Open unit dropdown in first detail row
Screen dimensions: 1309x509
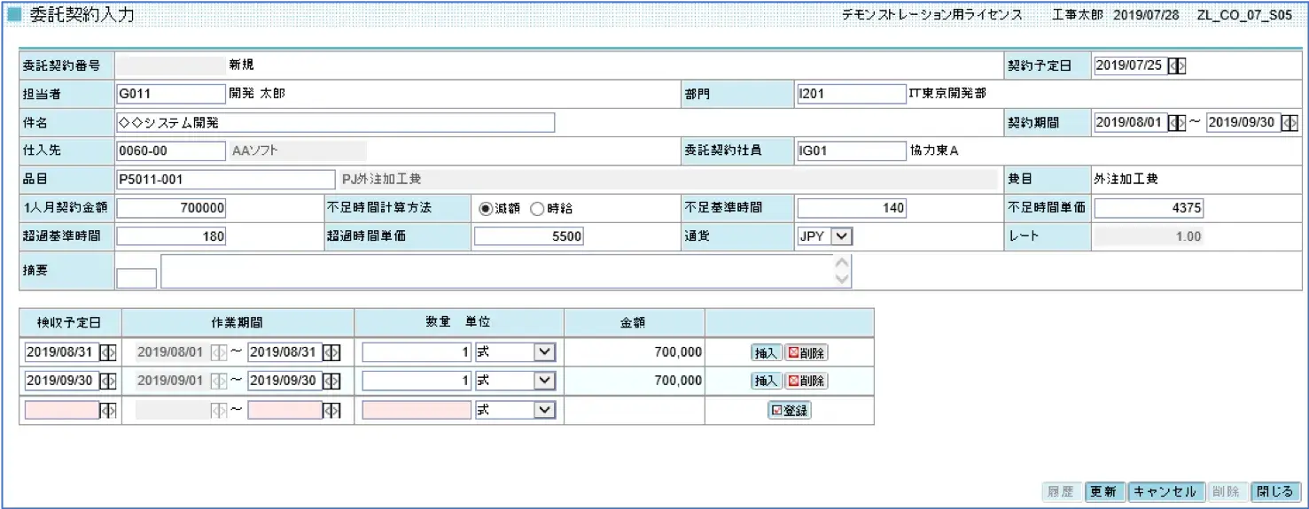point(544,352)
